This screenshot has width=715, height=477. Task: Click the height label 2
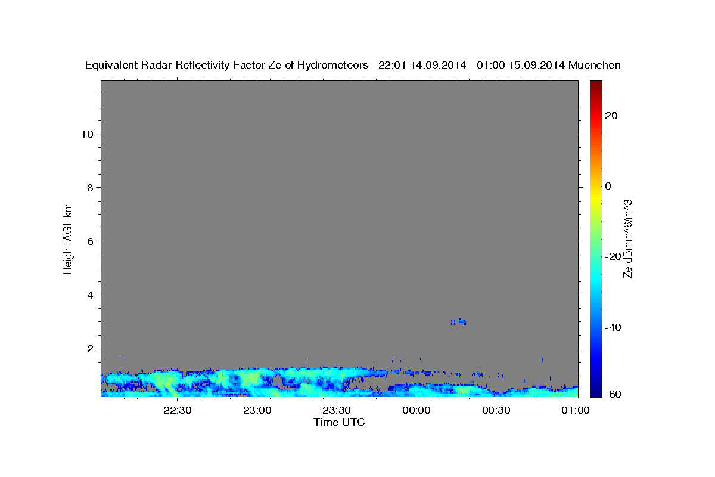pyautogui.click(x=89, y=348)
